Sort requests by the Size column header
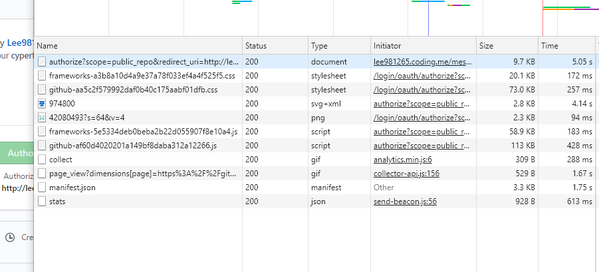The image size is (599, 272). click(x=487, y=46)
